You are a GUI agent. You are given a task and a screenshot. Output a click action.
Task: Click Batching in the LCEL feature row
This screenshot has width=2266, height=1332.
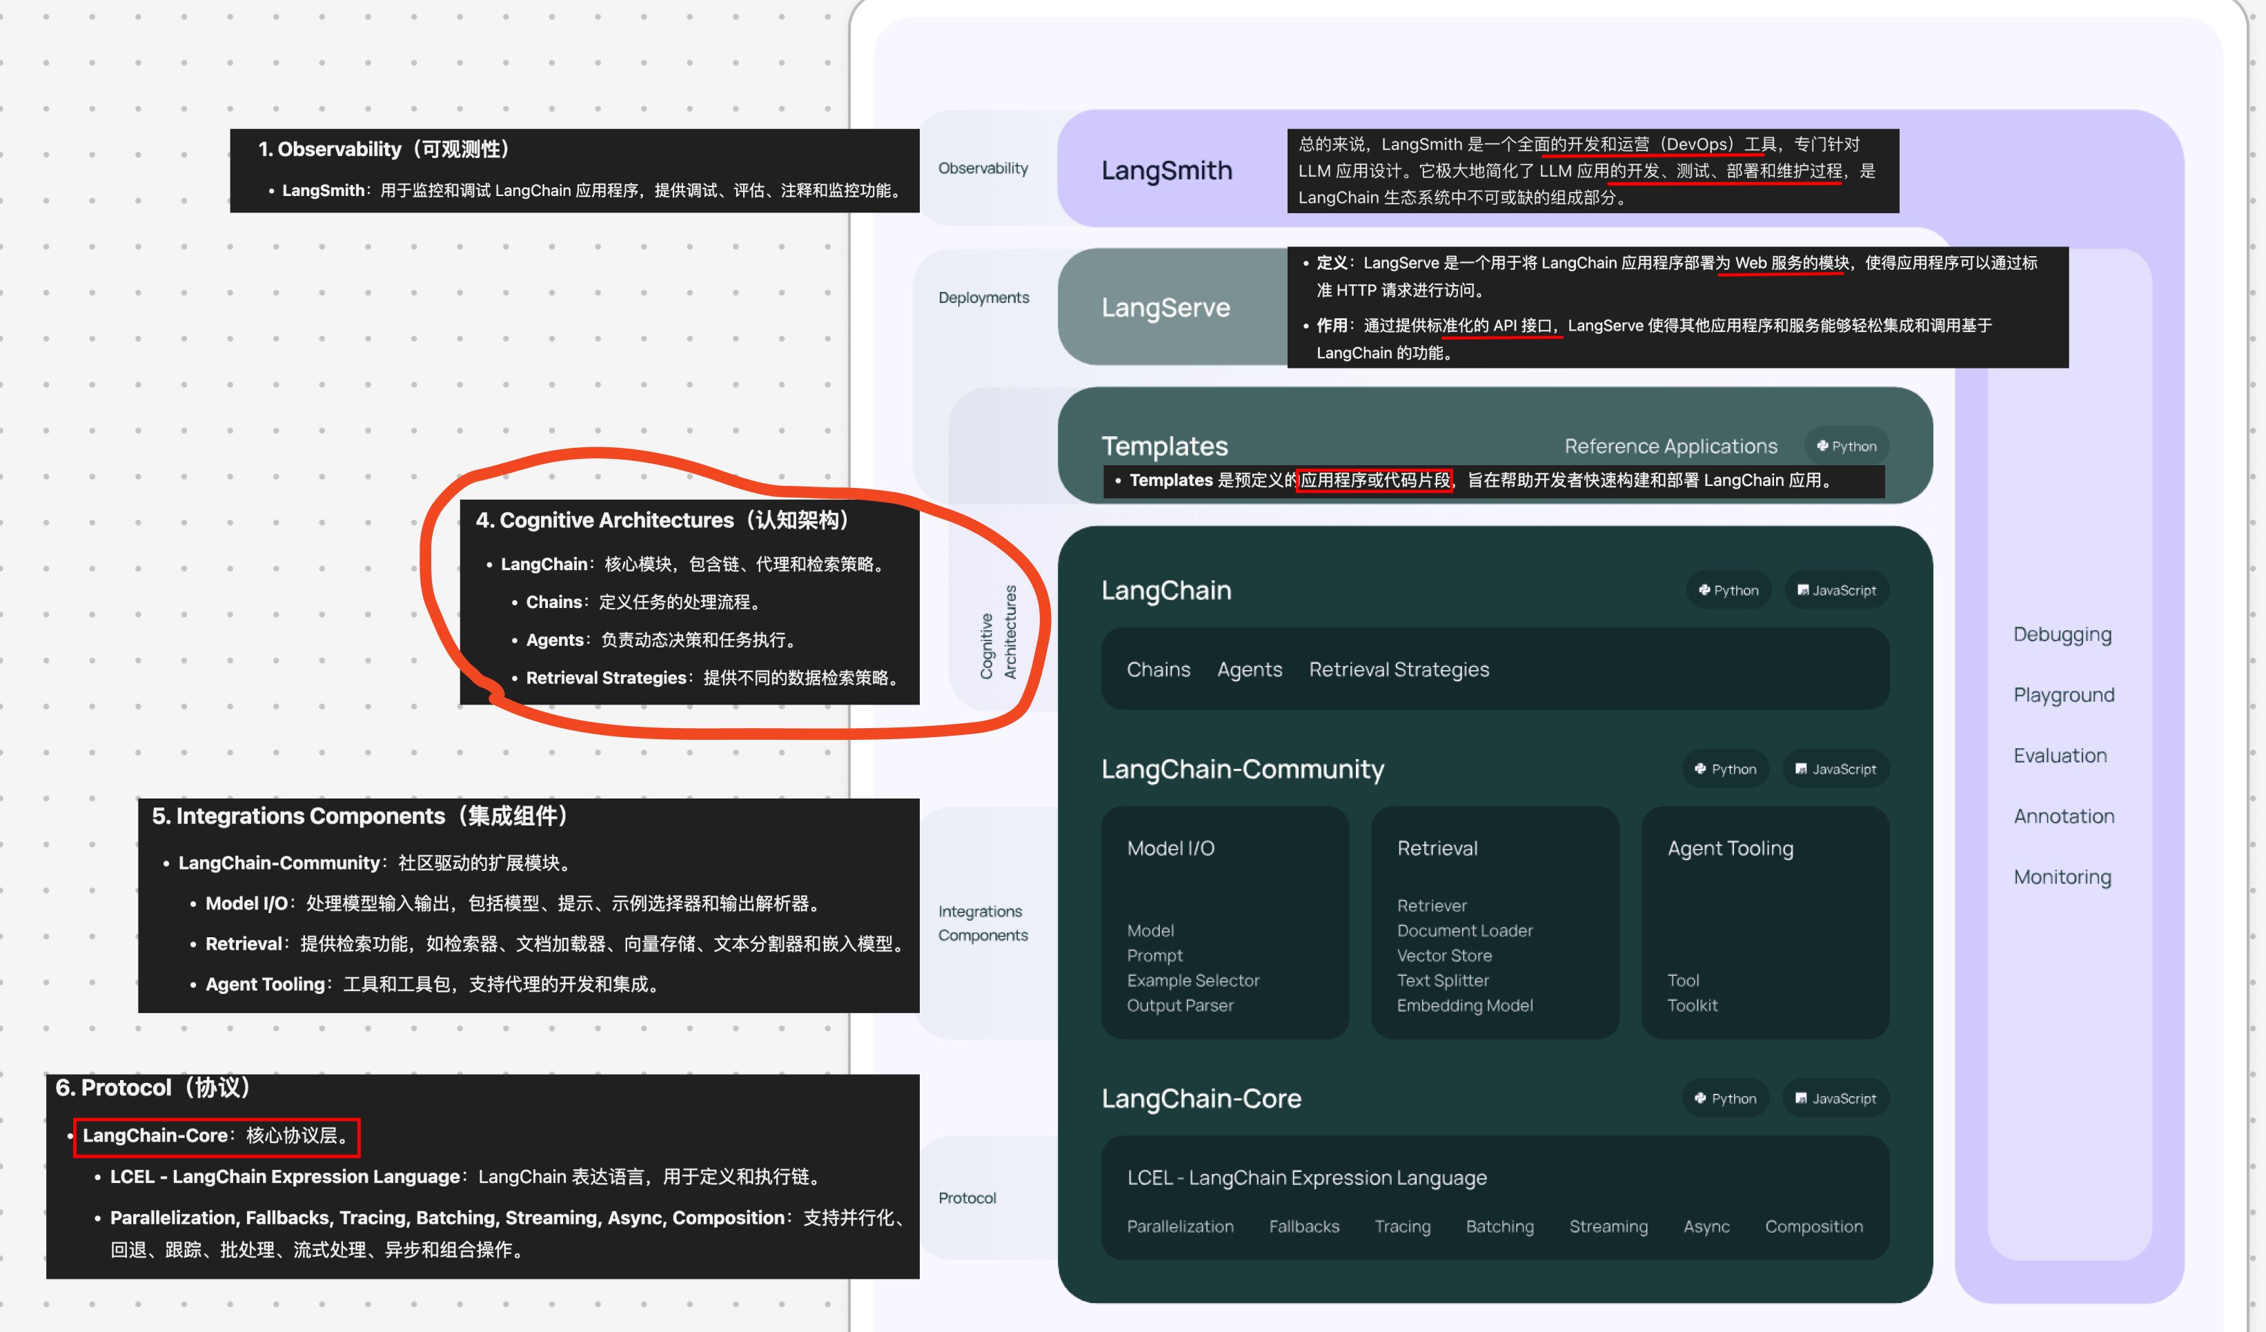[1499, 1227]
